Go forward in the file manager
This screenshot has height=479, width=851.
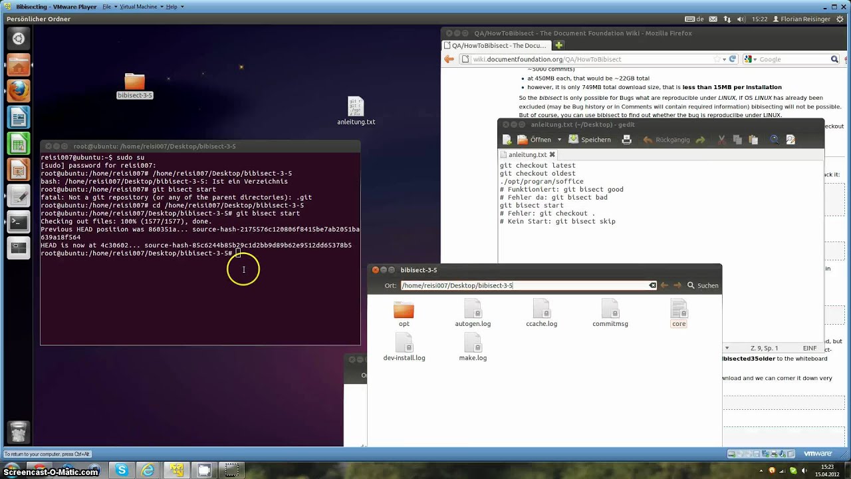click(x=677, y=285)
